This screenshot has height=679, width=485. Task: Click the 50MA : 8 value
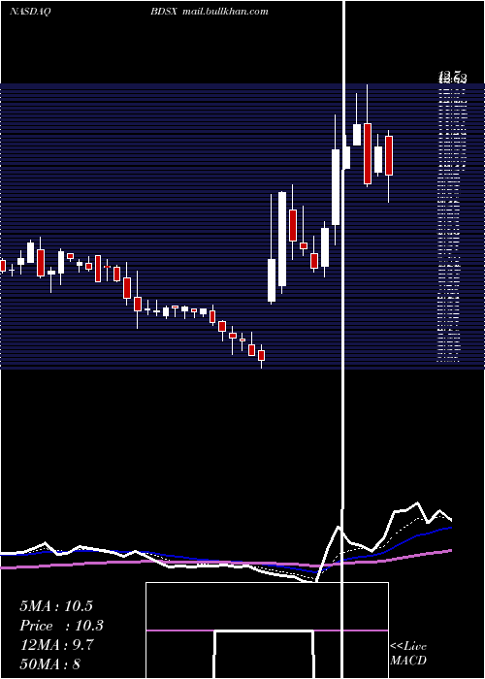point(49,663)
